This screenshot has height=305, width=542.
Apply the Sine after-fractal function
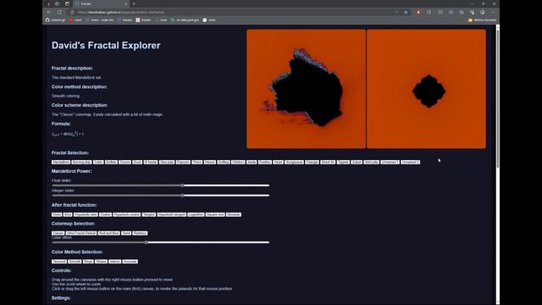pos(68,214)
